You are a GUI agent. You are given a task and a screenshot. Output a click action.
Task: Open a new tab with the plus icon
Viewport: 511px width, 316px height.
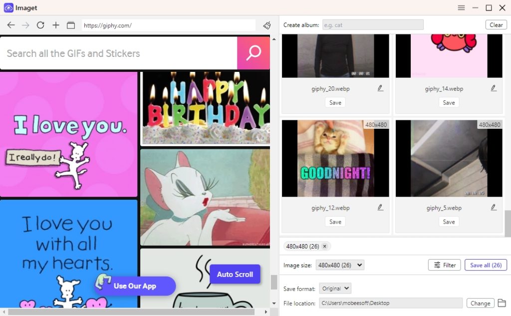55,24
